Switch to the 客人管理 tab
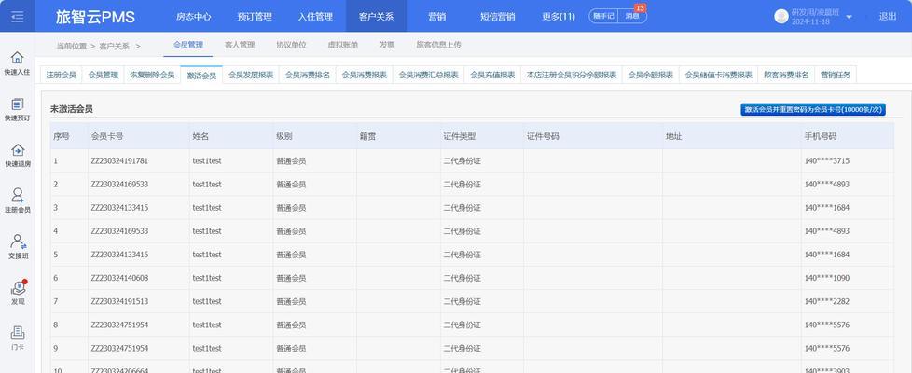This screenshot has height=373, width=912. (x=240, y=45)
